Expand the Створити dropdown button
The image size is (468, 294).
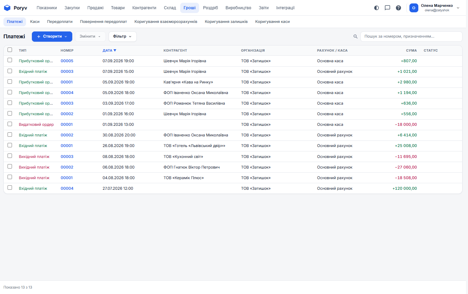(x=52, y=37)
